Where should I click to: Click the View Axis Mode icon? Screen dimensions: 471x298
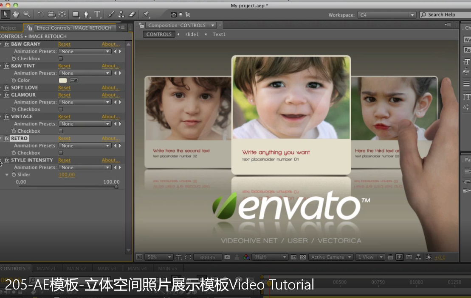point(187,14)
